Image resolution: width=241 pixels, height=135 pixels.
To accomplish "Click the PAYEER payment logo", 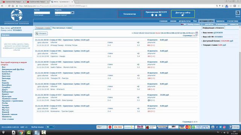I will click(101, 127).
